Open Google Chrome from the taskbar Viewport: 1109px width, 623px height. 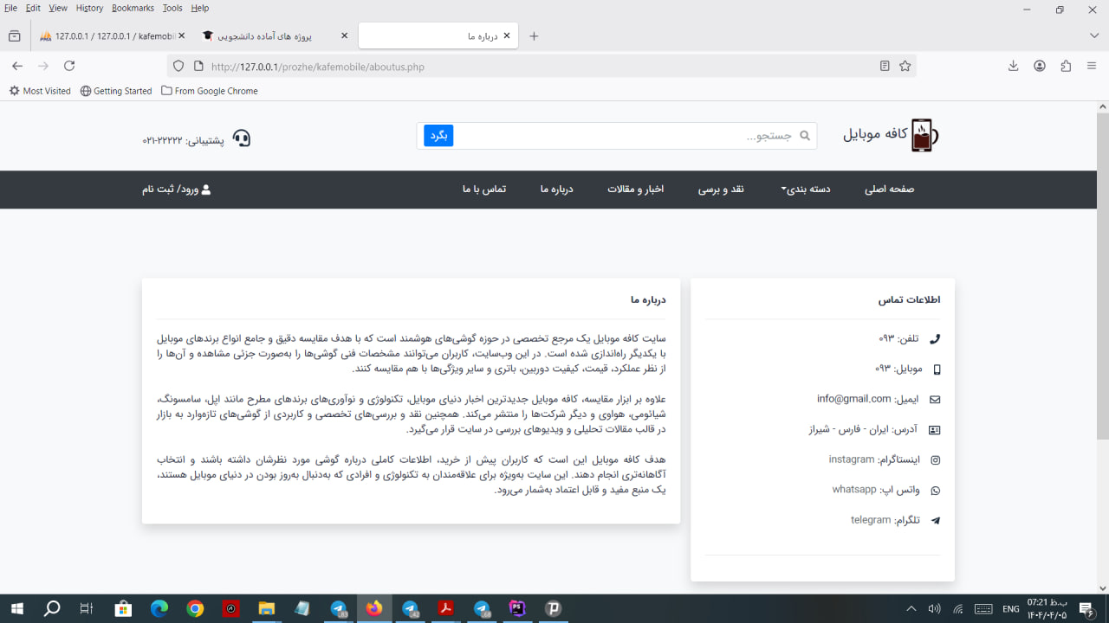pos(195,609)
